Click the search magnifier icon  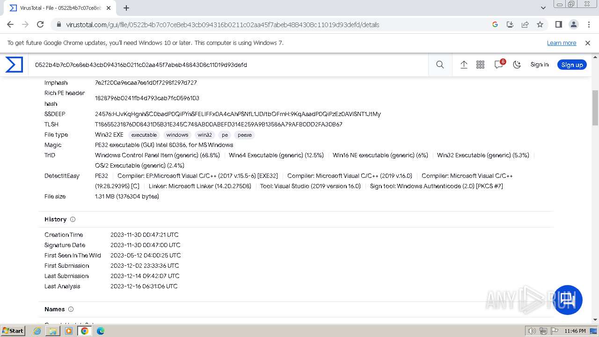(440, 65)
